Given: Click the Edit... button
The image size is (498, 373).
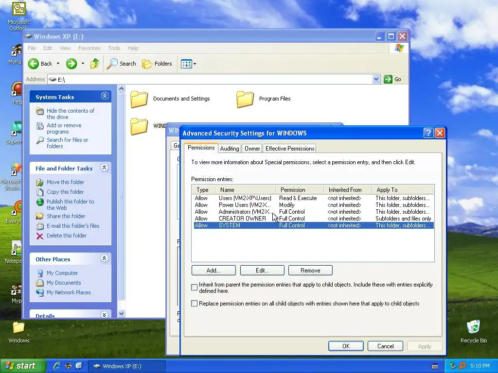Looking at the screenshot, I should point(262,271).
